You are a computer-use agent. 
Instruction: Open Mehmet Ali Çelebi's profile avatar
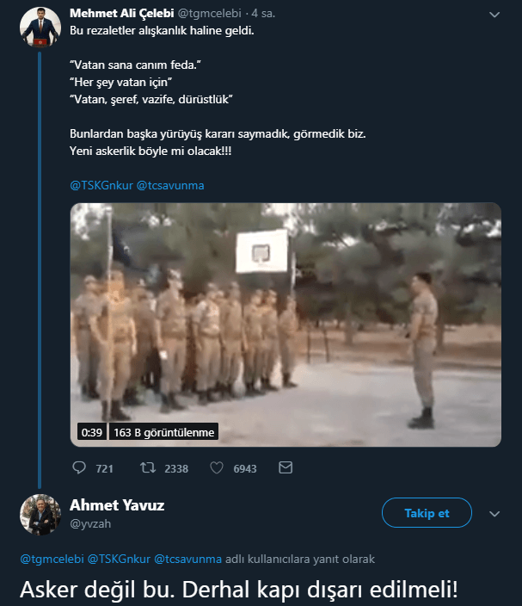pyautogui.click(x=40, y=27)
